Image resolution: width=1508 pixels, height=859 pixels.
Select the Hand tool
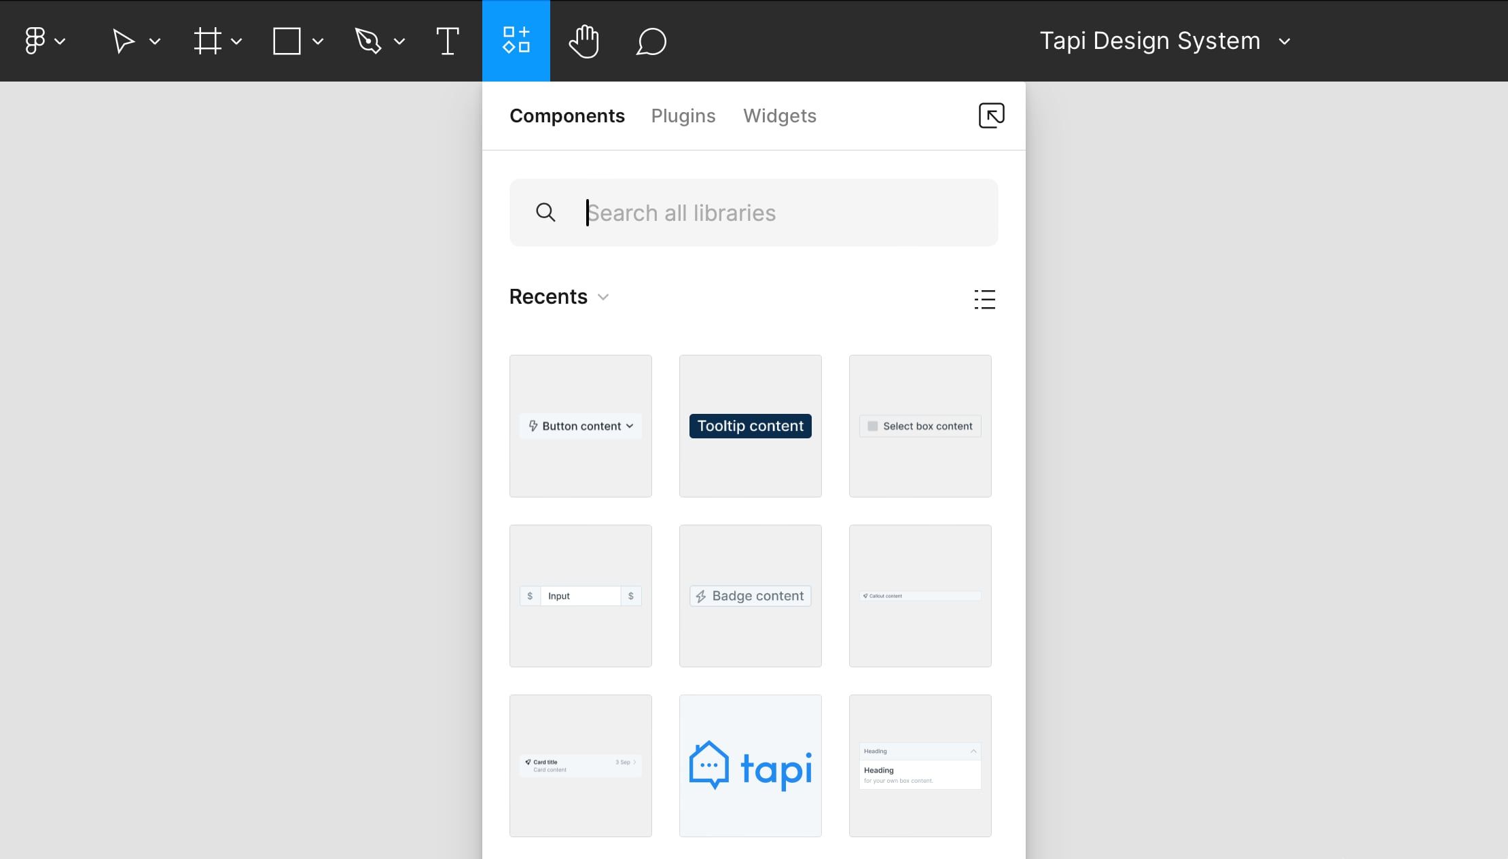584,40
